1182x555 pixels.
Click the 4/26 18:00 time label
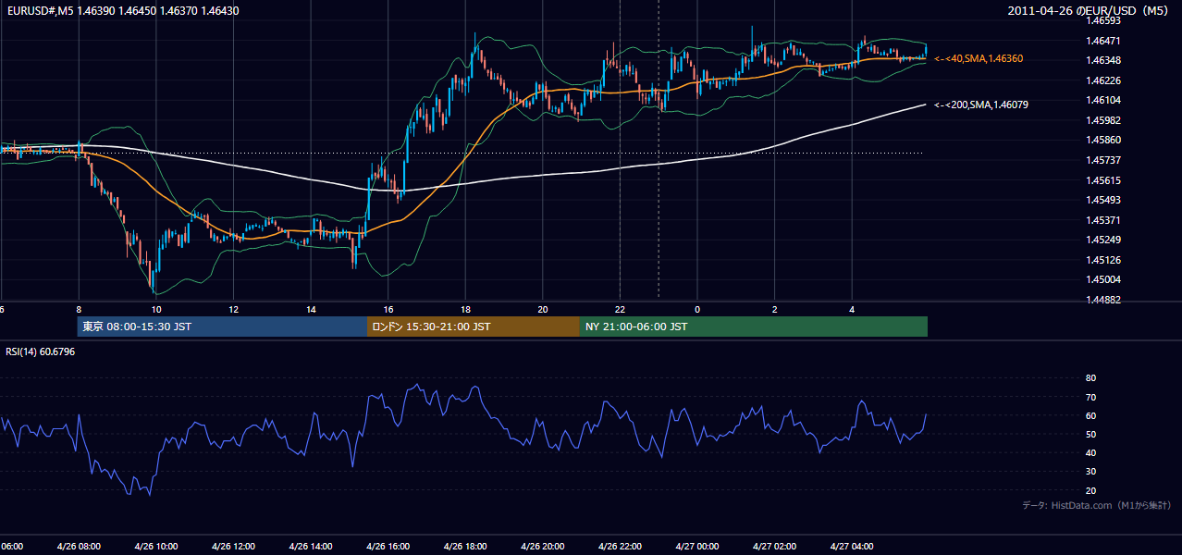pyautogui.click(x=465, y=546)
